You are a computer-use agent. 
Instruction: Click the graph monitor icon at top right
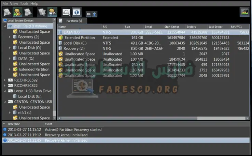click(x=245, y=12)
